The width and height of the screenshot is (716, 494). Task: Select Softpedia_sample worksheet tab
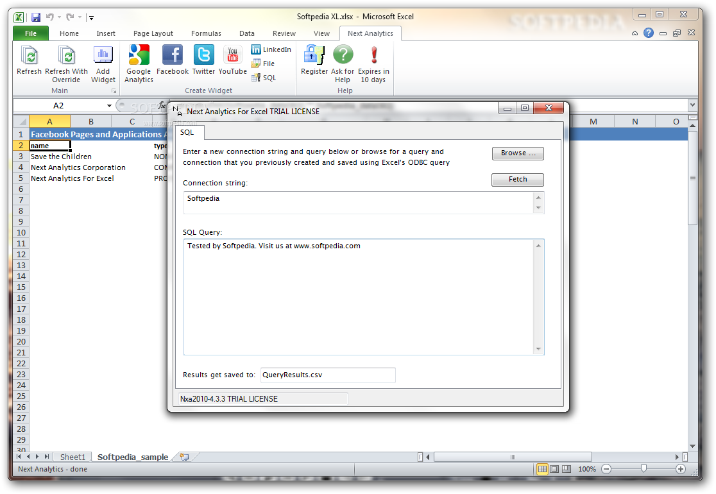(132, 457)
